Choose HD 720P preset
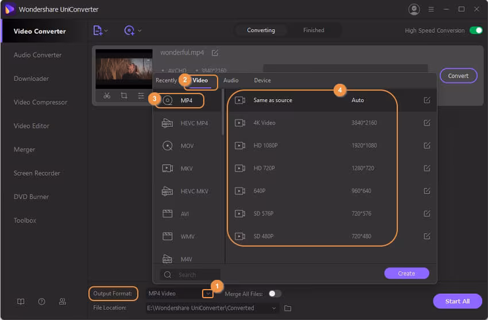The width and height of the screenshot is (488, 320). coord(331,168)
